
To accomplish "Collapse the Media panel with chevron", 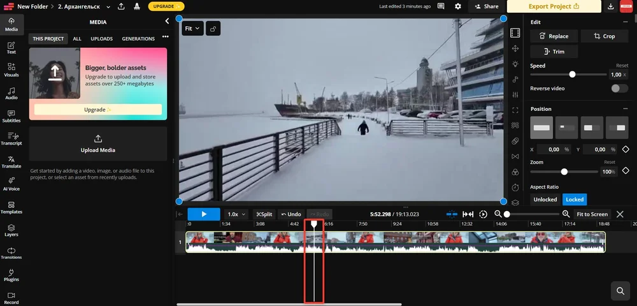I will pos(168,22).
